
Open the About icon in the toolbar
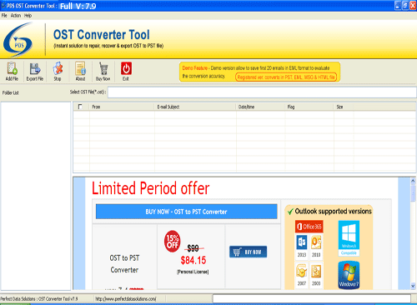(x=81, y=68)
